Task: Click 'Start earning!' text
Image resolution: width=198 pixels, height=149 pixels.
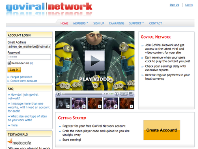Action: (x=72, y=140)
